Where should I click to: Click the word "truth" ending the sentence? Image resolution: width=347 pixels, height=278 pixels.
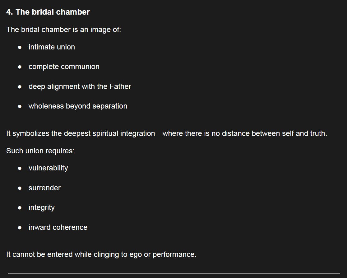pos(317,134)
